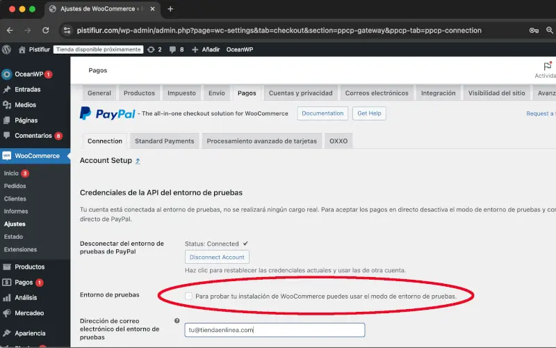Click the browser forward arrow
Image resolution: width=556 pixels, height=348 pixels.
28,31
